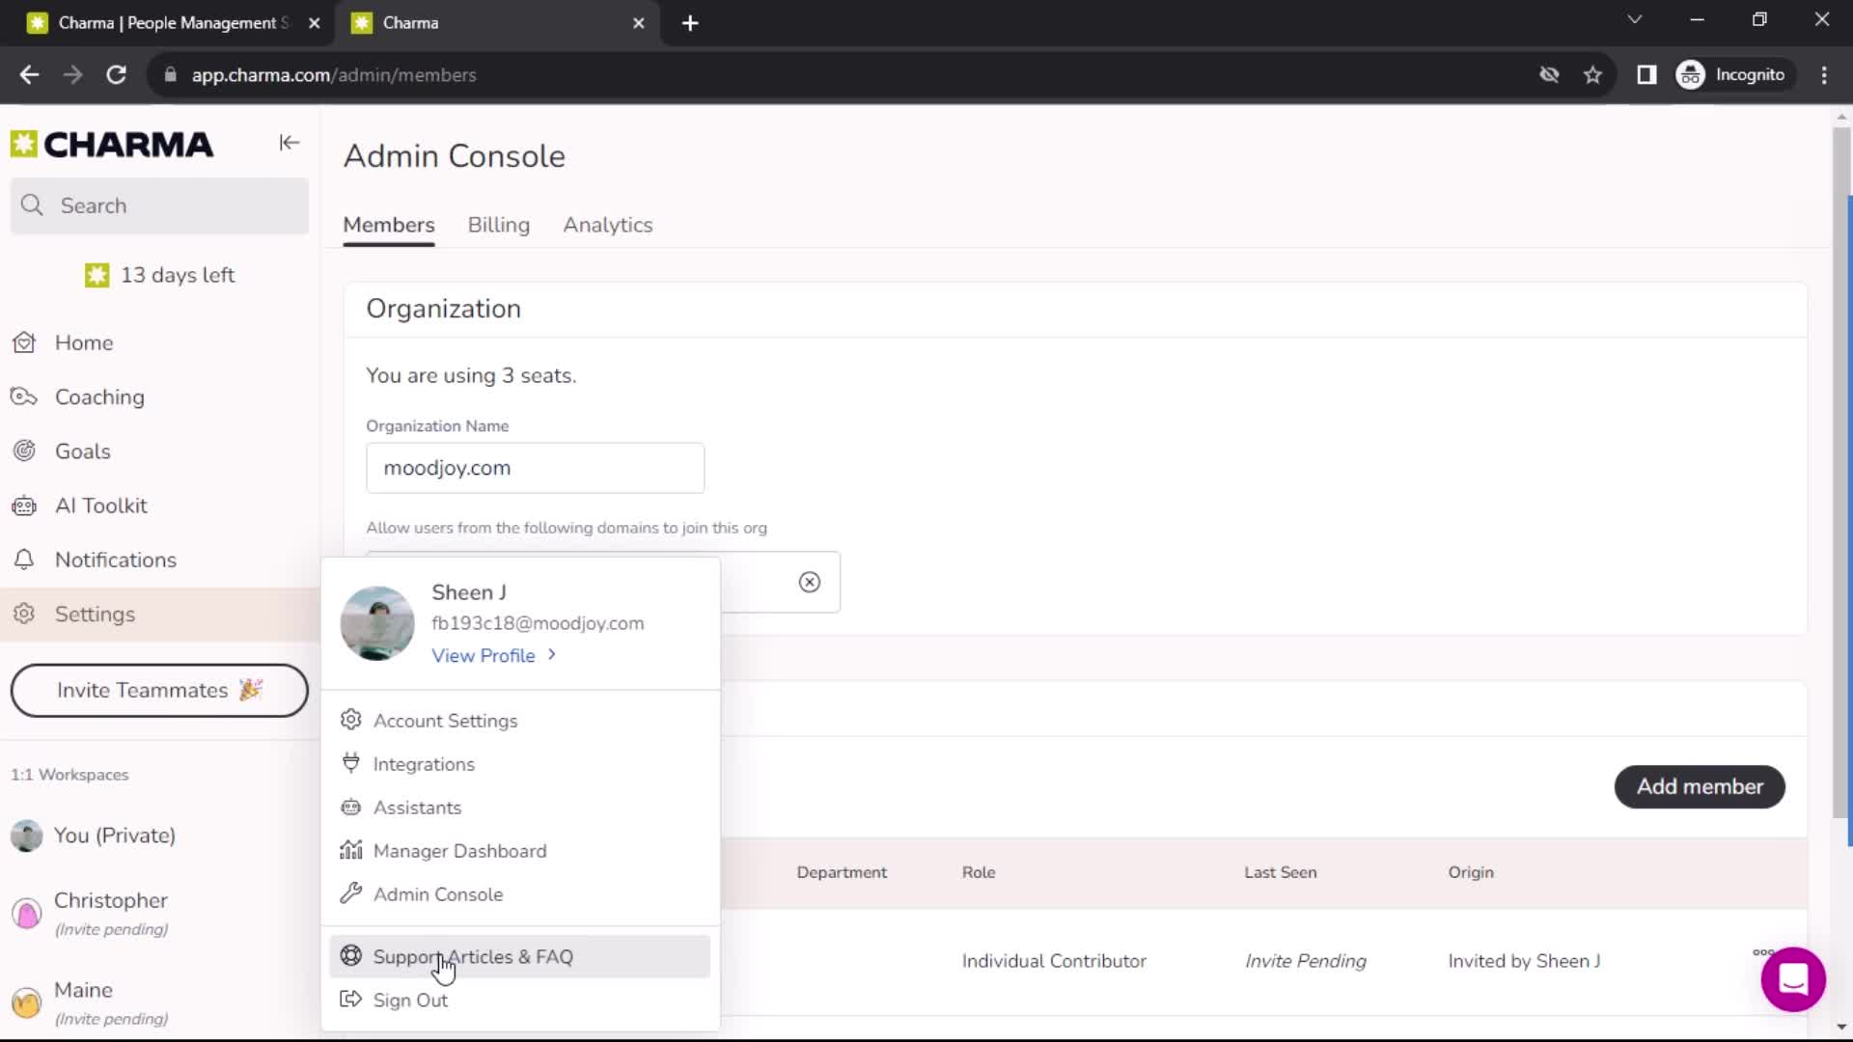
Task: Click the Add member button
Action: tap(1702, 786)
